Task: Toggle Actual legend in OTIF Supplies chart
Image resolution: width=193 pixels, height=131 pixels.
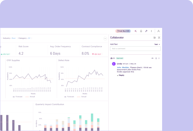Action: tap(30, 97)
